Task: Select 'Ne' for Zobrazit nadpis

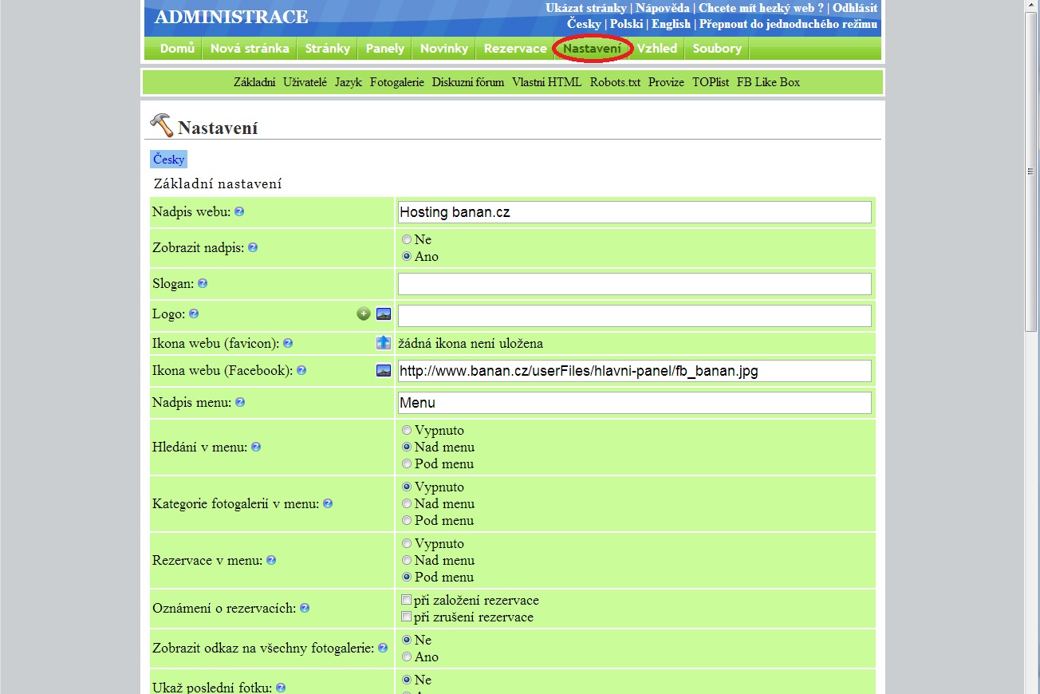Action: click(407, 239)
